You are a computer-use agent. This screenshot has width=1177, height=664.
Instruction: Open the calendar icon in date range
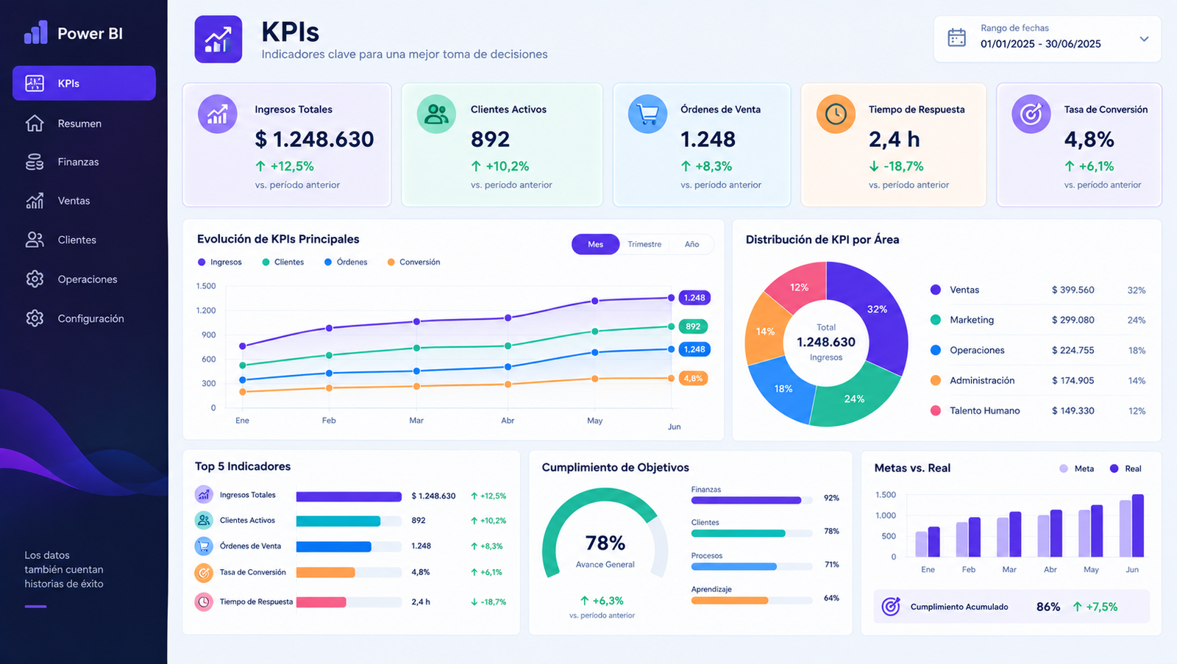pyautogui.click(x=956, y=38)
